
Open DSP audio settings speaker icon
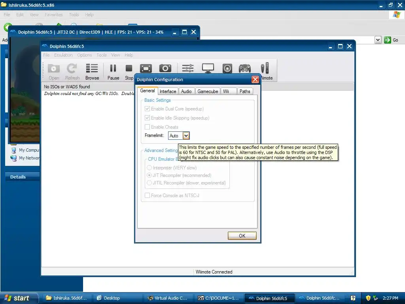pos(227,68)
